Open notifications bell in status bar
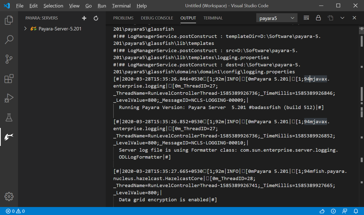 (x=356, y=211)
